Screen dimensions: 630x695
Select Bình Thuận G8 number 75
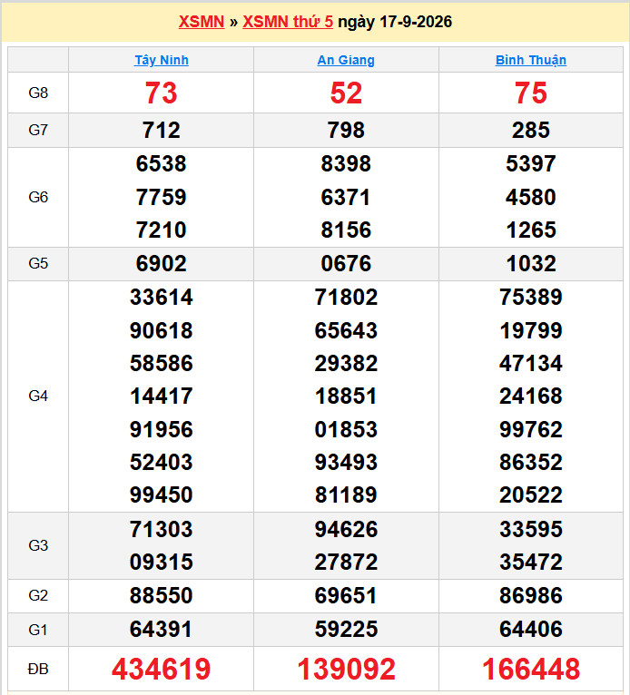[531, 93]
